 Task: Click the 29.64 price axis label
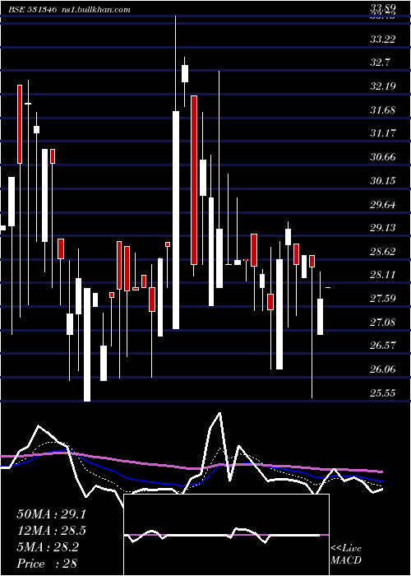[383, 205]
